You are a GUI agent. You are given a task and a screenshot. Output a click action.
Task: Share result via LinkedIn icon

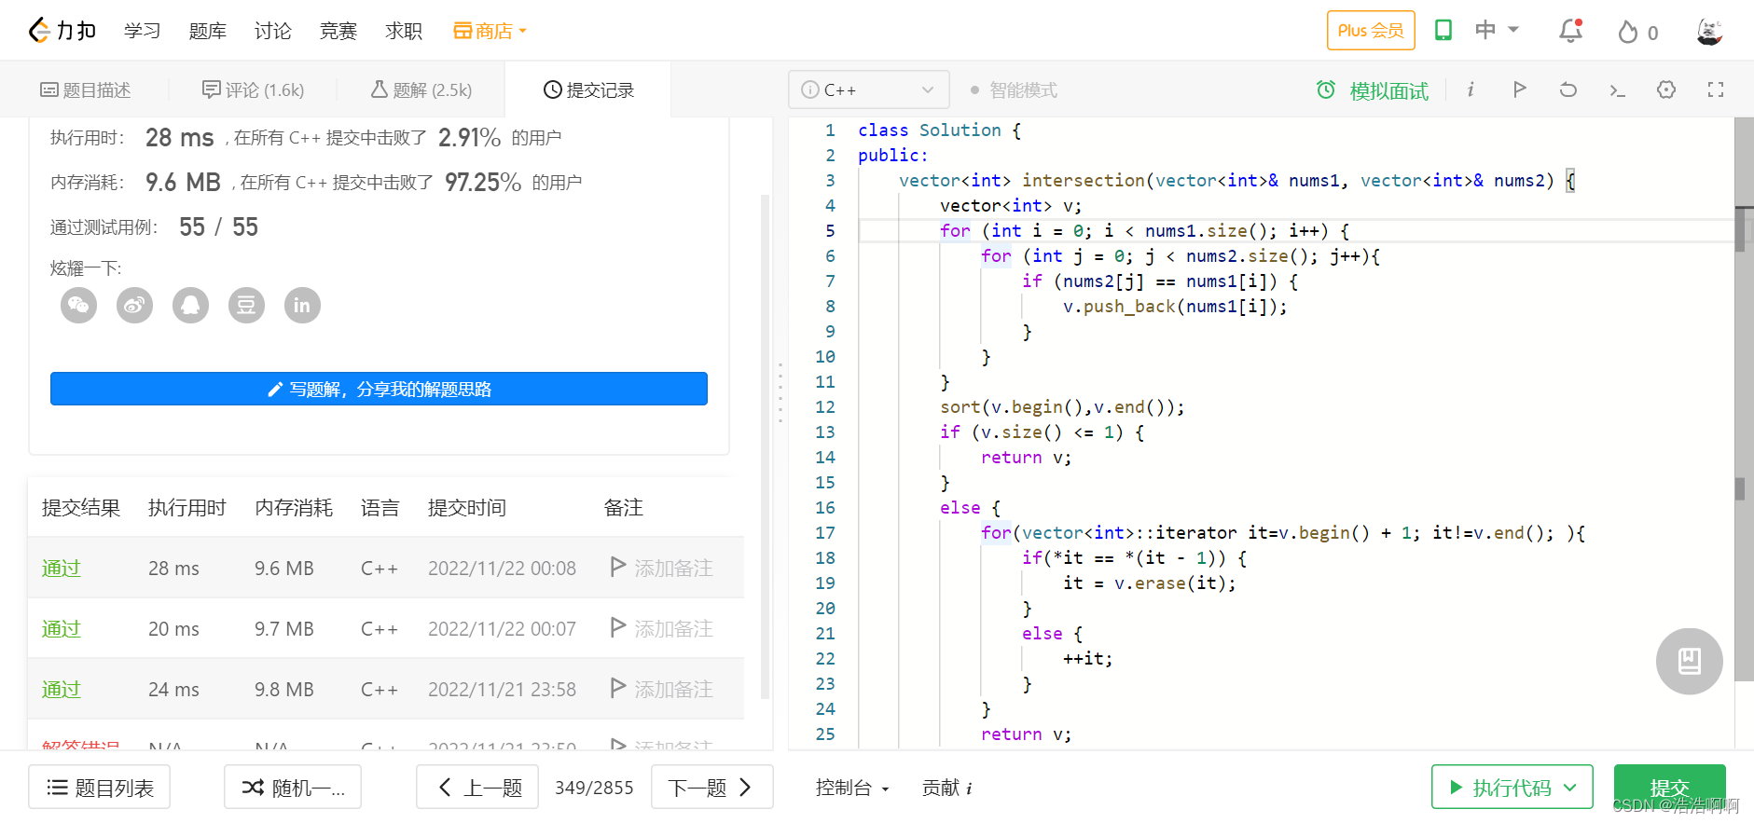pyautogui.click(x=302, y=305)
